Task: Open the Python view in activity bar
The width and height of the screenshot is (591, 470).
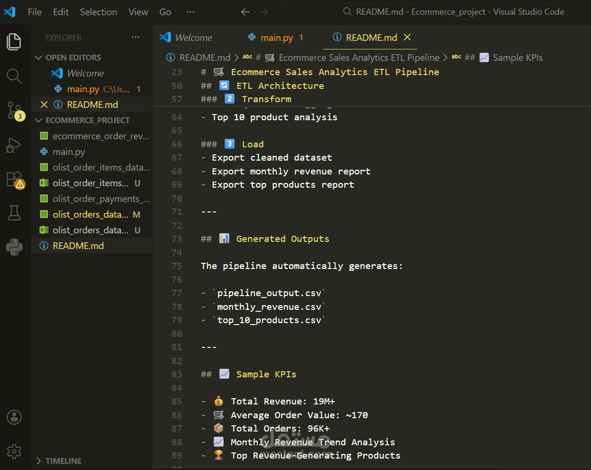Action: pos(14,247)
